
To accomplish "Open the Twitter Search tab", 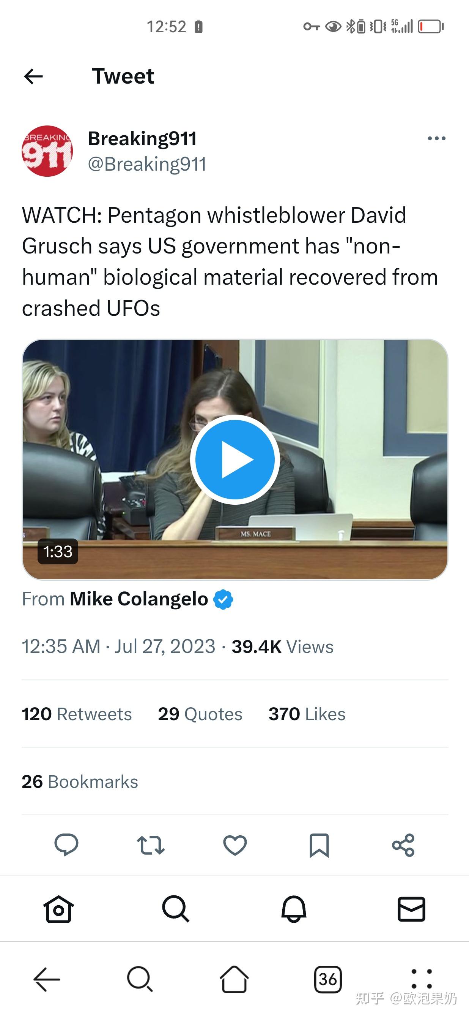I will (176, 909).
